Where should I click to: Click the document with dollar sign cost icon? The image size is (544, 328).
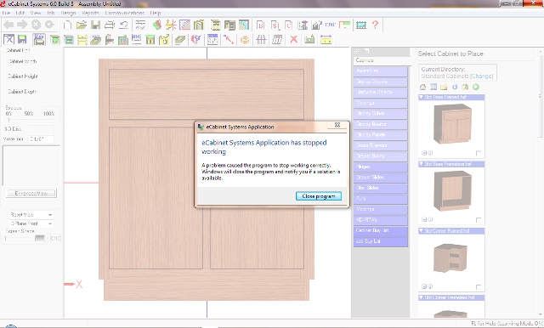pos(275,25)
